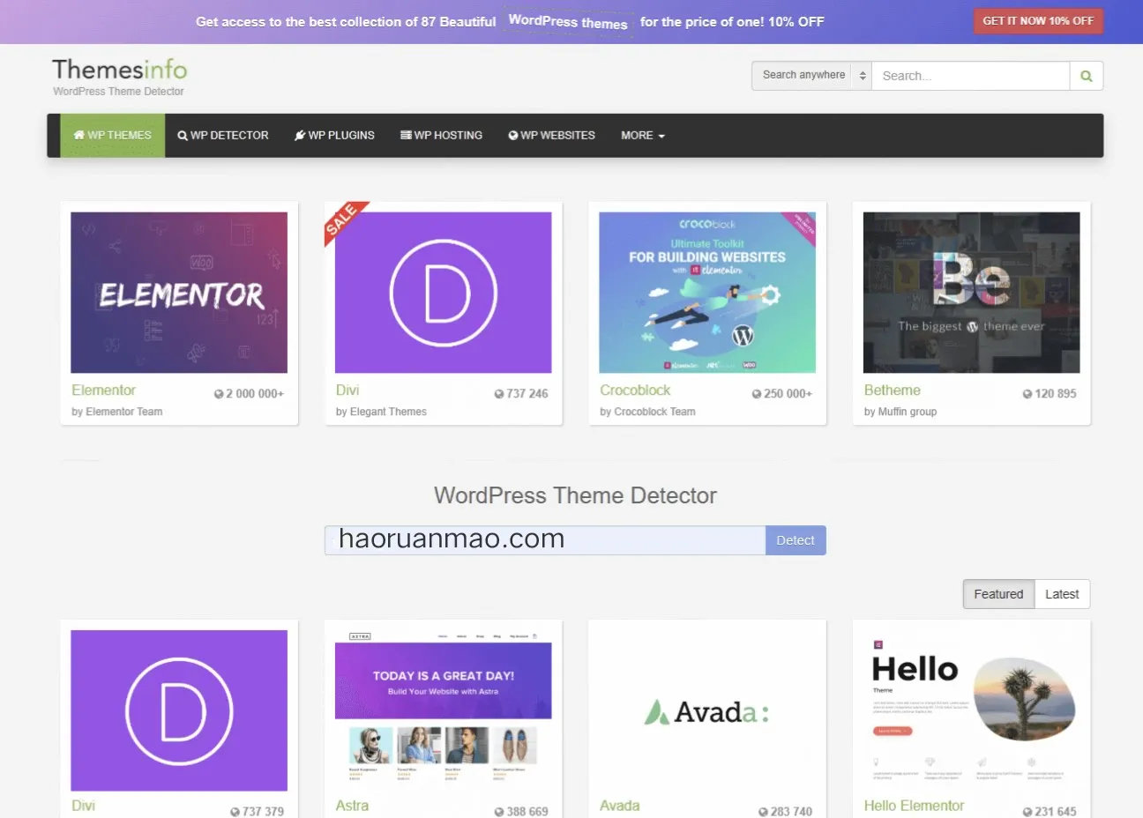Click the 250 000+ count on Crocoblock
This screenshot has height=818, width=1143.
click(782, 394)
